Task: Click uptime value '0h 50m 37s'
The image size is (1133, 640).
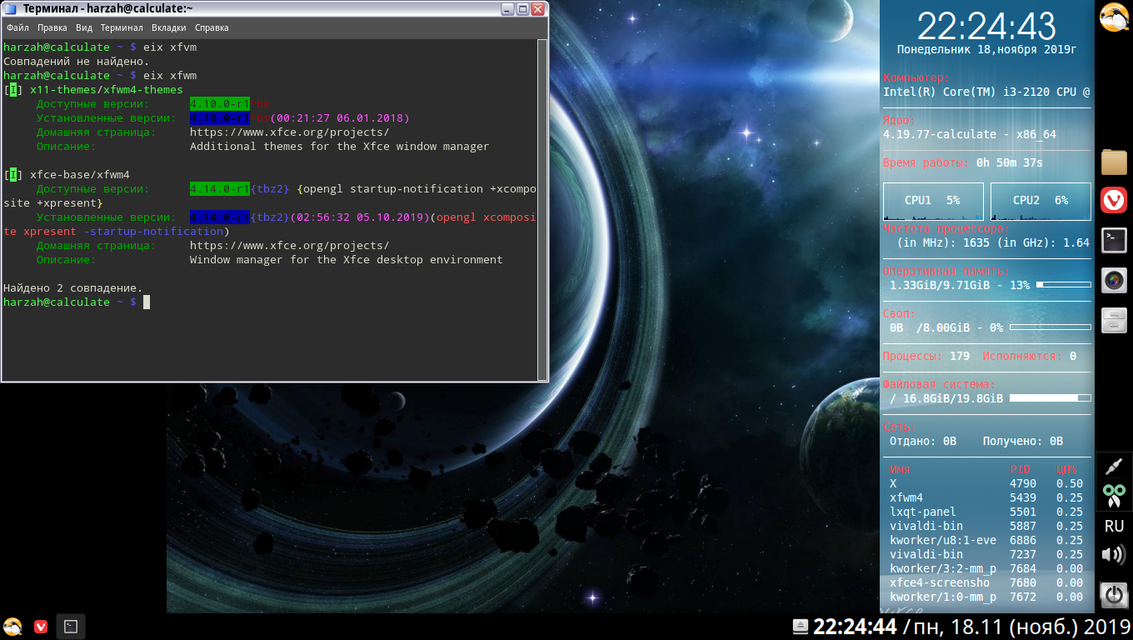Action: (1010, 162)
